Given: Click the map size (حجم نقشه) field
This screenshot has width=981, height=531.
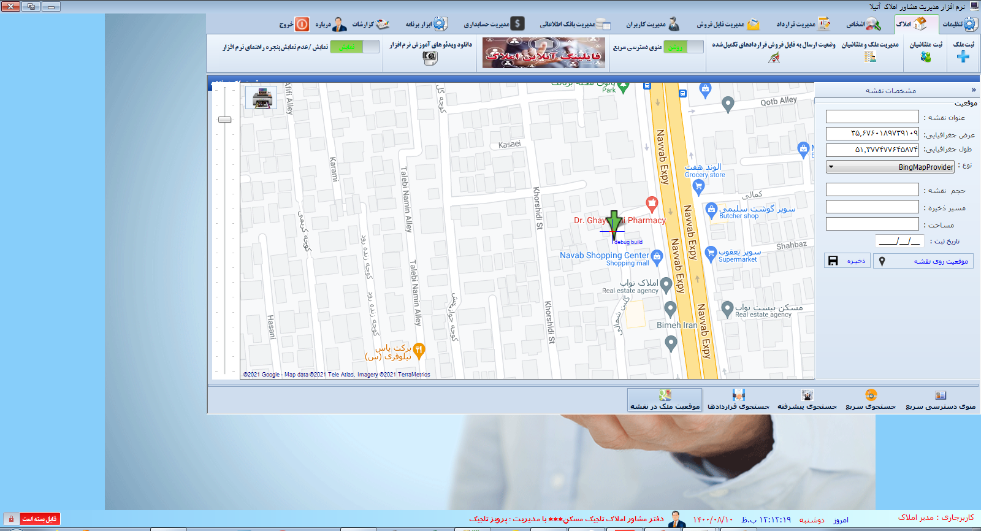Looking at the screenshot, I should click(872, 189).
